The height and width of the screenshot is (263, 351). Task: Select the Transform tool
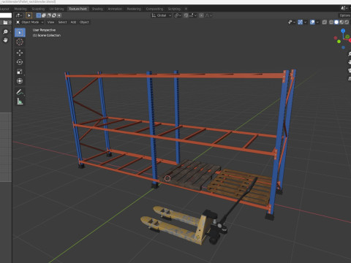click(x=20, y=81)
